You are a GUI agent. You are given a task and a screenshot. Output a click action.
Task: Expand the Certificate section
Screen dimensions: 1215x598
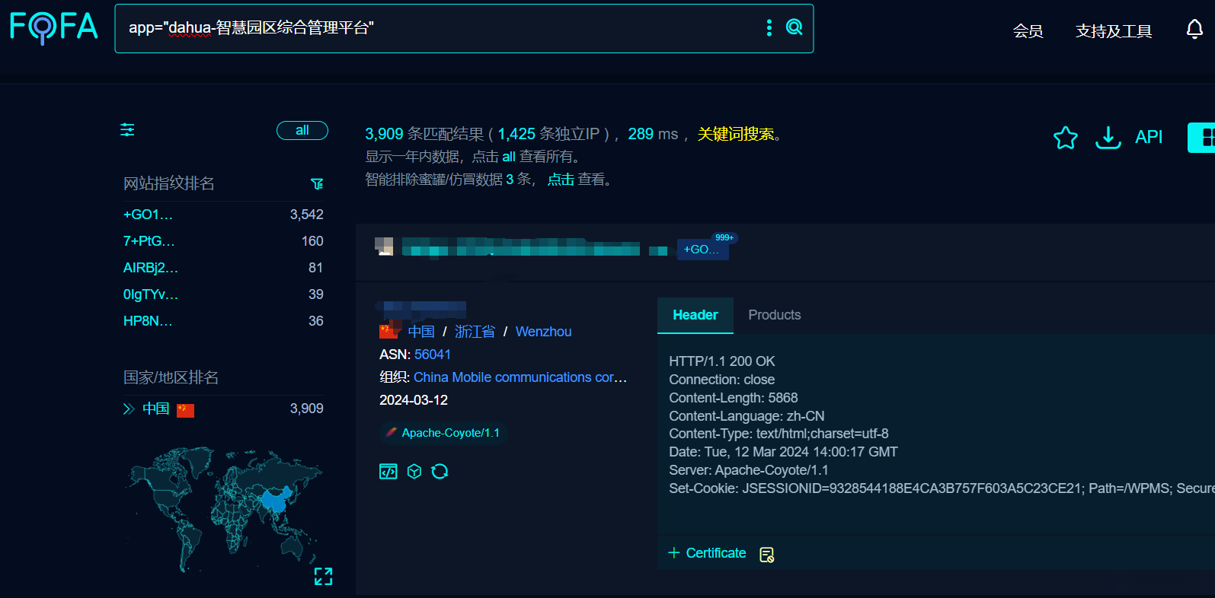tap(707, 553)
